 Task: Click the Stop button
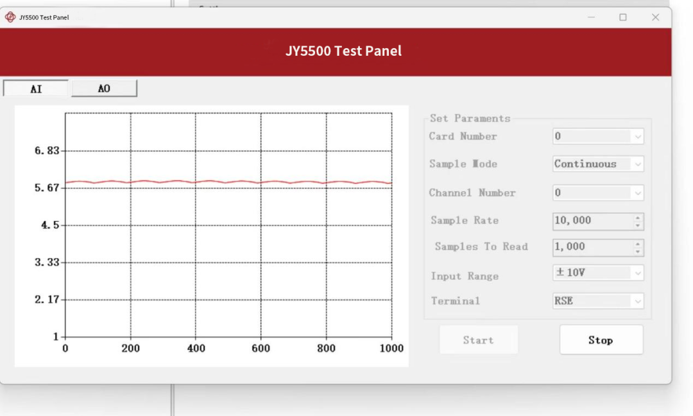tap(601, 340)
